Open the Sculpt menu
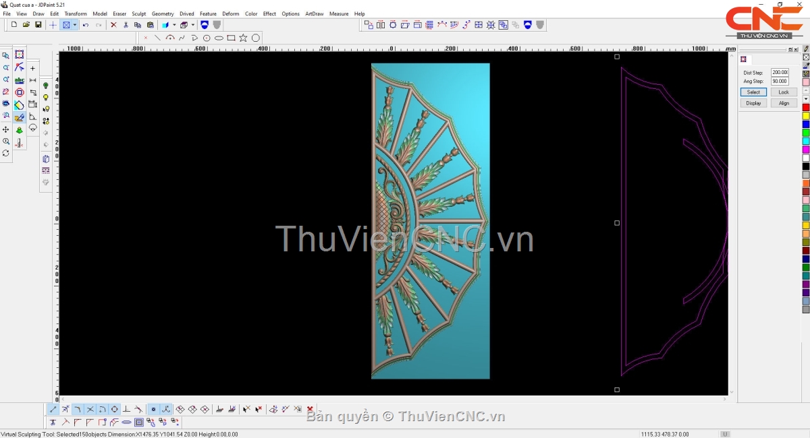The width and height of the screenshot is (810, 438). 138,13
